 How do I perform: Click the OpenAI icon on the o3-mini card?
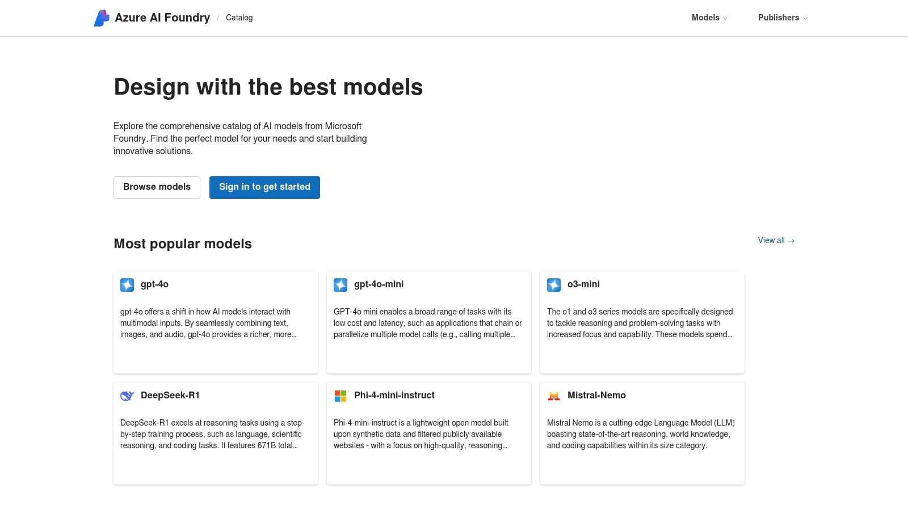[553, 285]
